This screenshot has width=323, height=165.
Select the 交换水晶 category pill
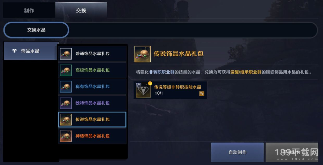(x=36, y=30)
